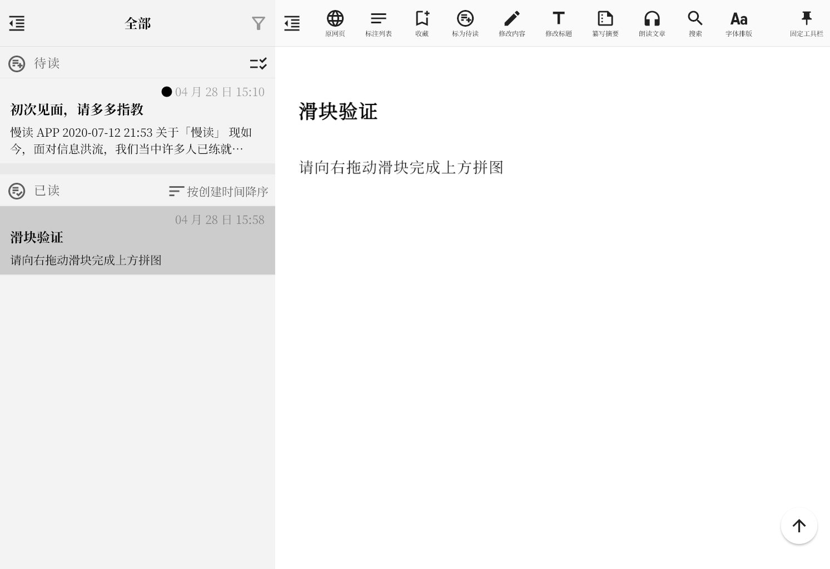Screen dimensions: 830x569
Task: Change the title via 修改标题
Action: [559, 23]
